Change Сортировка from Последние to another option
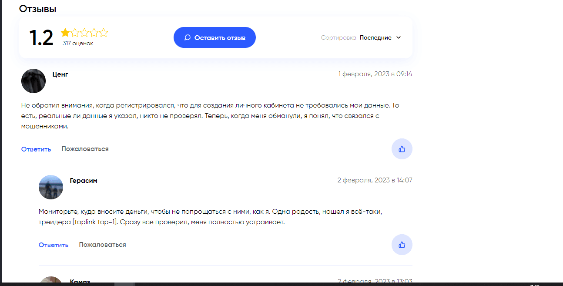 point(375,37)
